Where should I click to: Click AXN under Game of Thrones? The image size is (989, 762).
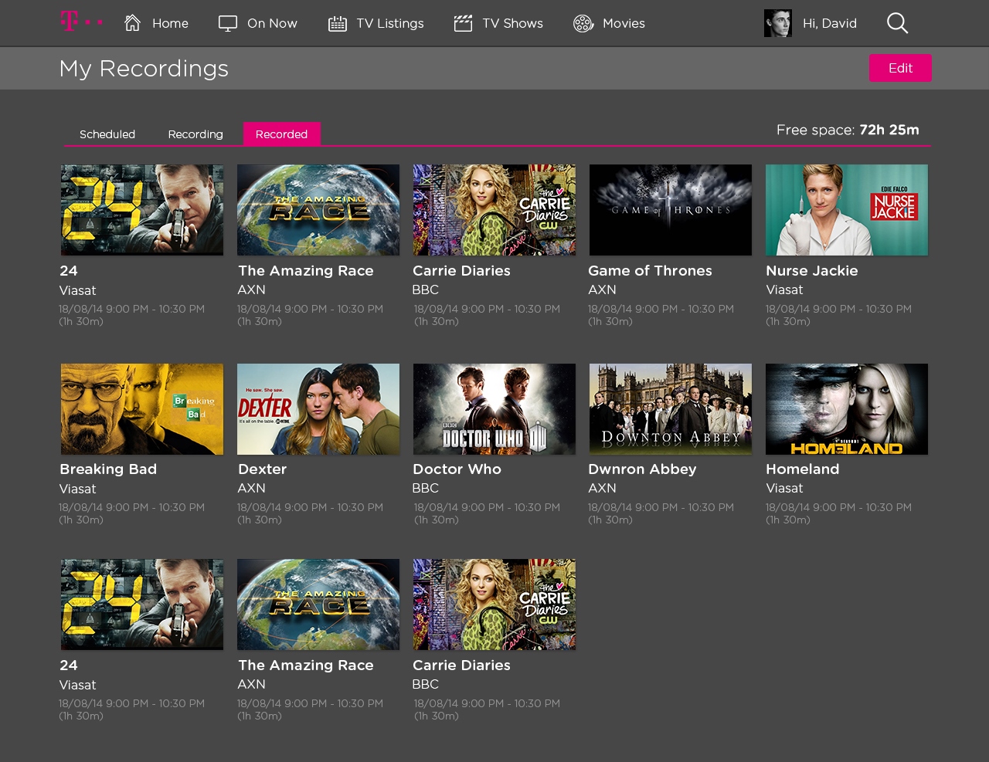coord(602,290)
